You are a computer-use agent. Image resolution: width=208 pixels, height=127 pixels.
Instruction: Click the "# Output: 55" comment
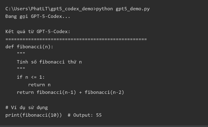[x=84, y=115]
